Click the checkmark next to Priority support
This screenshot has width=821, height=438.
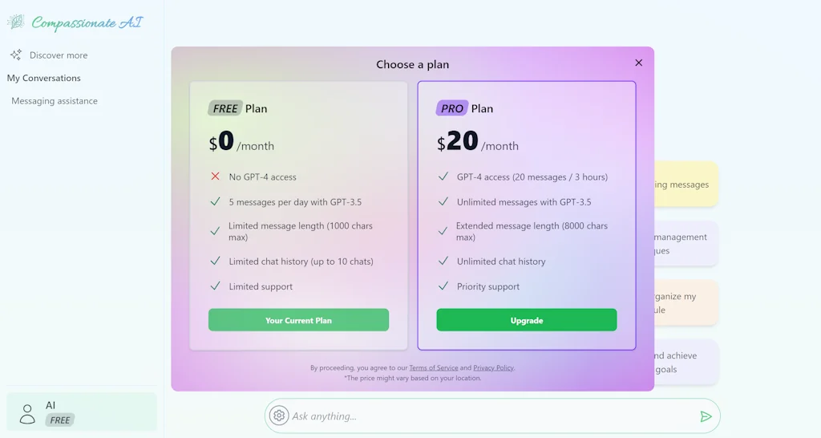(443, 286)
